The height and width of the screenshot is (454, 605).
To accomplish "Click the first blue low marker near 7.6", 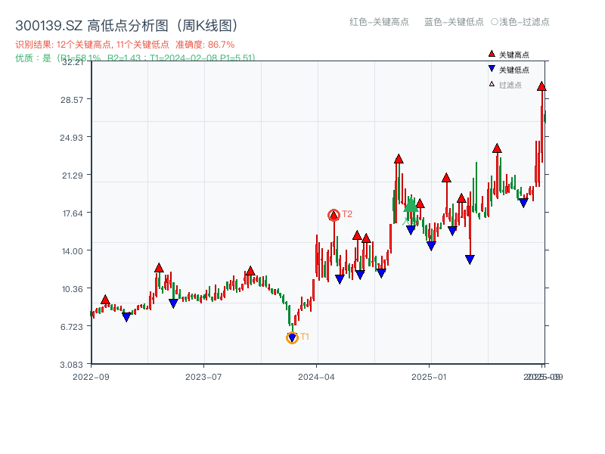I will [x=126, y=317].
